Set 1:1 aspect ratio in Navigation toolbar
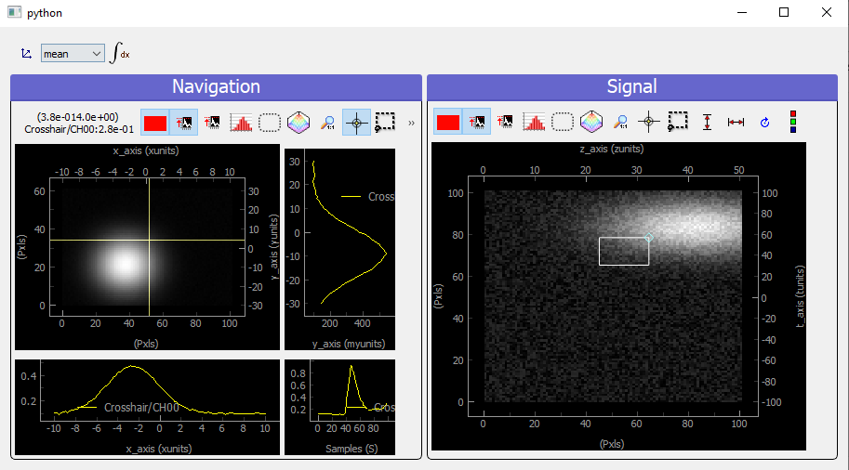This screenshot has height=470, width=849. [x=327, y=123]
